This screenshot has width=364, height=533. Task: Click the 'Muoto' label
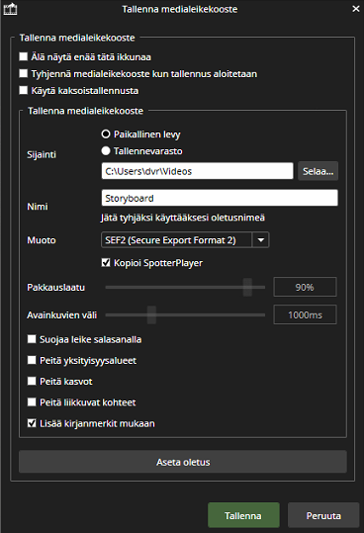click(x=42, y=240)
